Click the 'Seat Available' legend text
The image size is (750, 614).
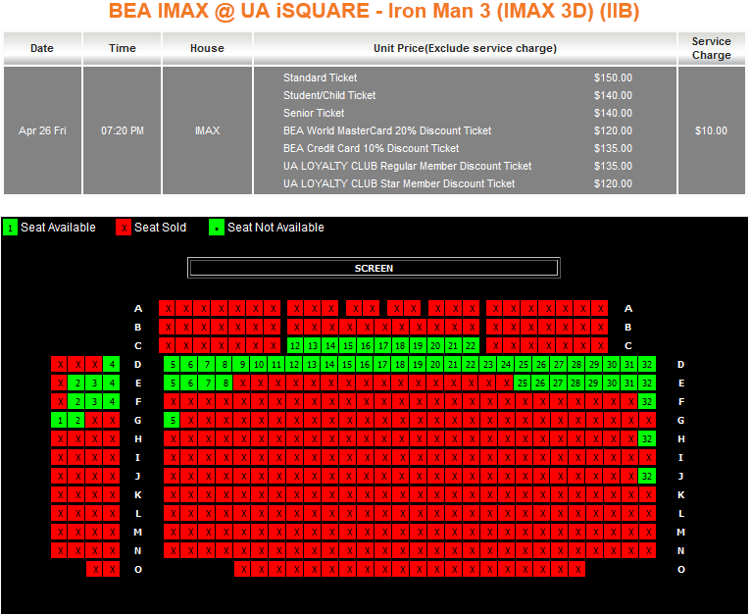[x=58, y=228]
